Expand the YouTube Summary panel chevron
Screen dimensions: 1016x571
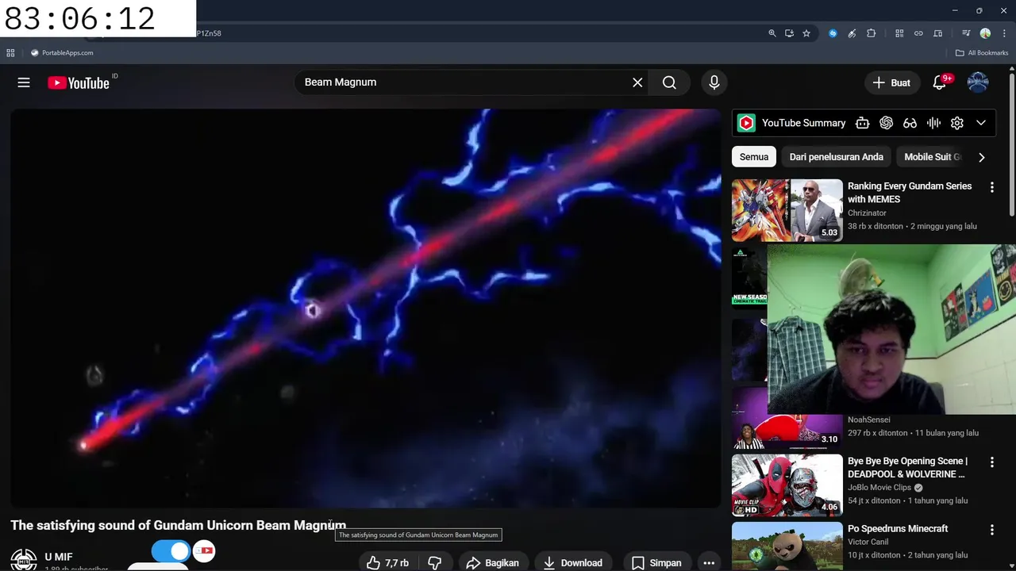point(981,123)
